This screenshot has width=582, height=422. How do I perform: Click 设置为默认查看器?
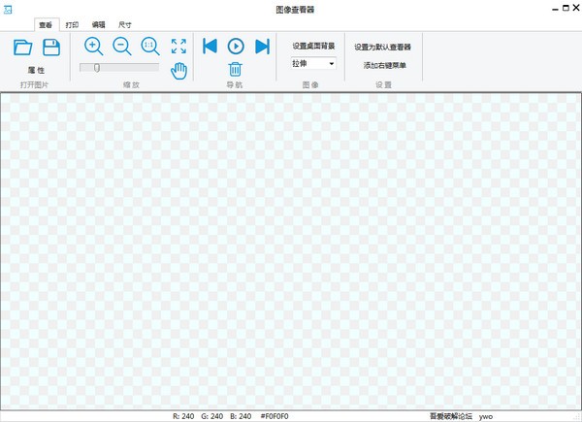pos(382,46)
